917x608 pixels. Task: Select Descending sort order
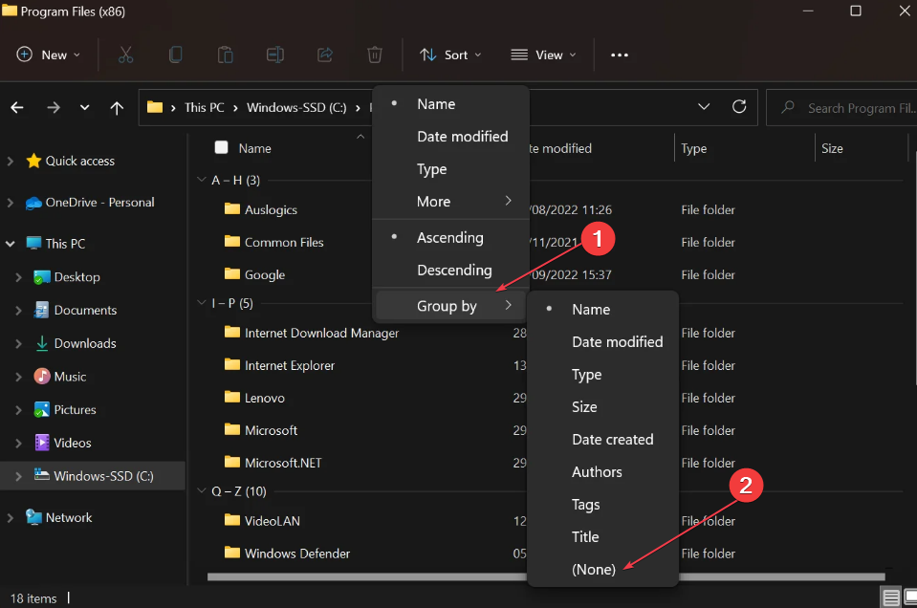click(x=454, y=271)
